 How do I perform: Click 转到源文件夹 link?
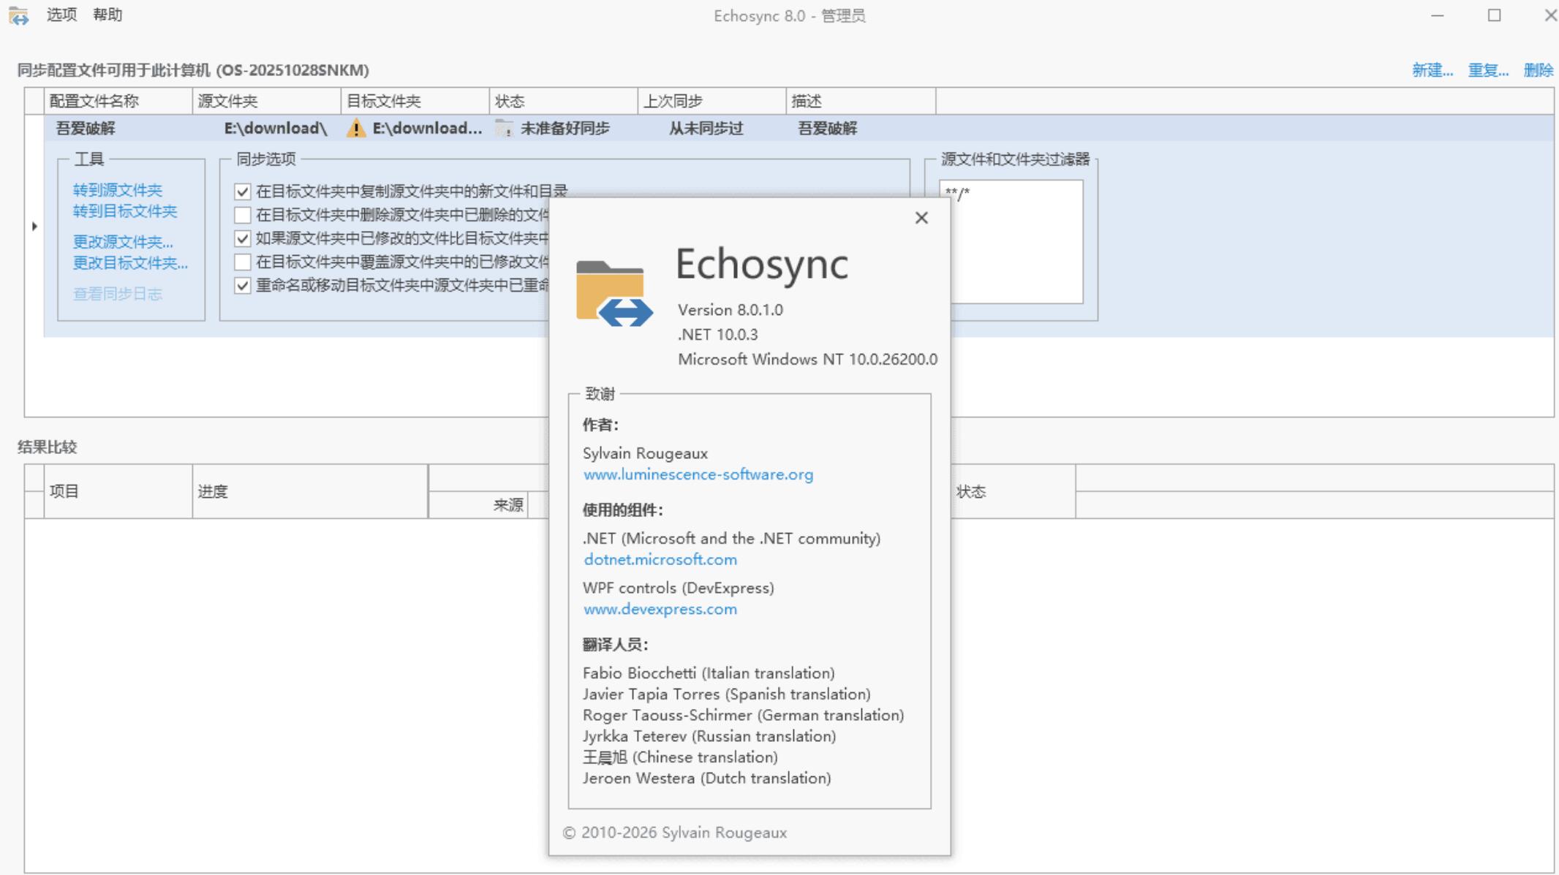(117, 190)
